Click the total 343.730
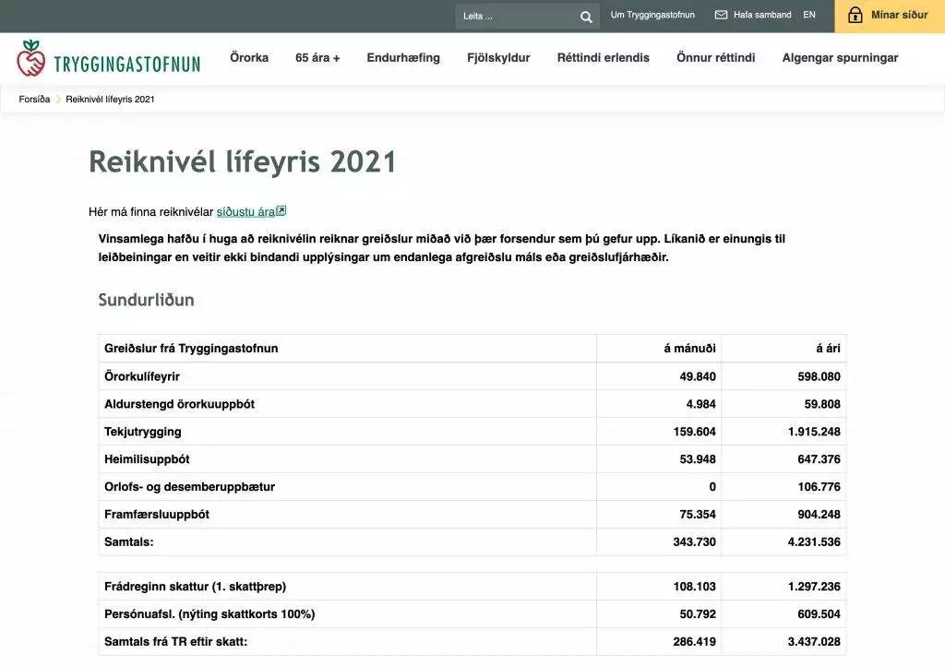945x666 pixels. click(x=694, y=542)
